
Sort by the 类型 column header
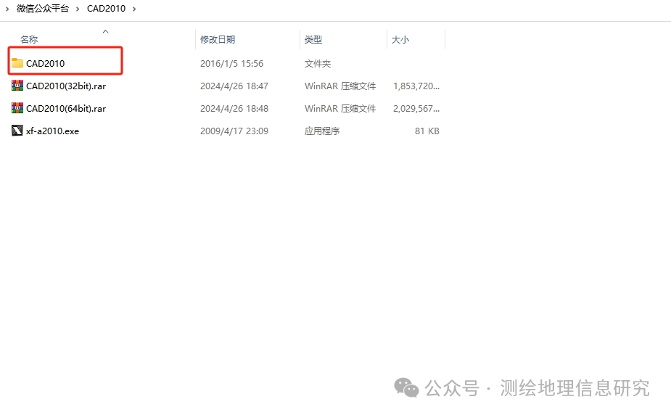click(x=313, y=39)
